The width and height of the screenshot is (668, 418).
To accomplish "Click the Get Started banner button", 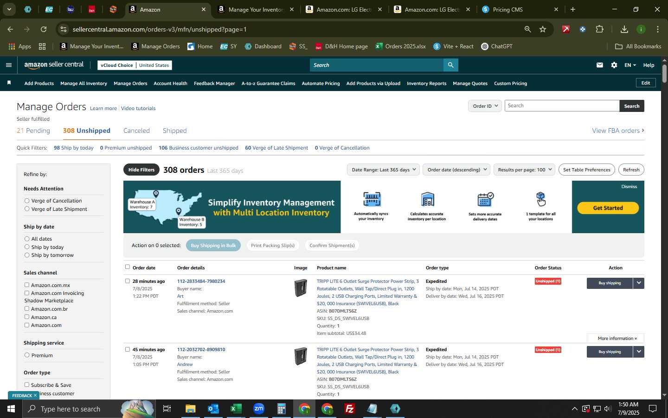I will (608, 208).
